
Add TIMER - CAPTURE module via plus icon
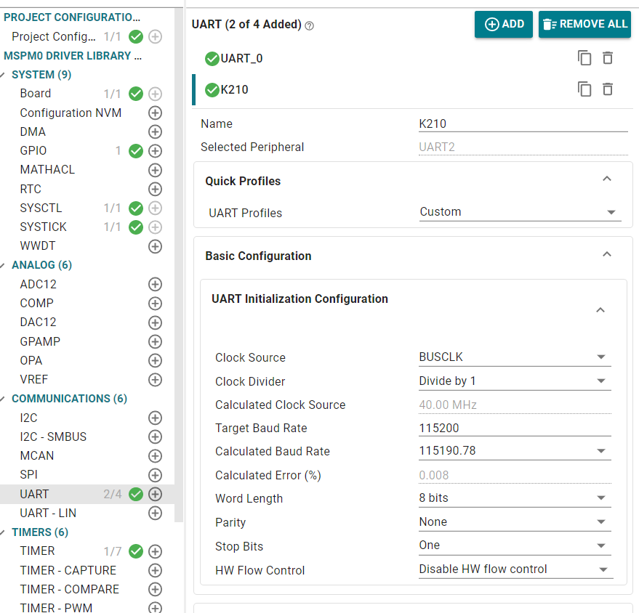click(155, 570)
